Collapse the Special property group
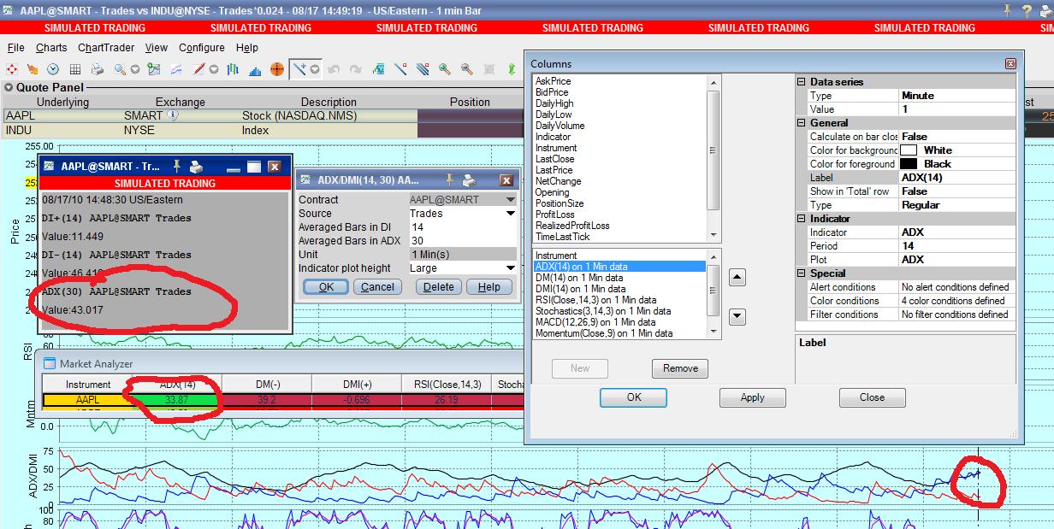Image resolution: width=1054 pixels, height=529 pixels. click(802, 273)
